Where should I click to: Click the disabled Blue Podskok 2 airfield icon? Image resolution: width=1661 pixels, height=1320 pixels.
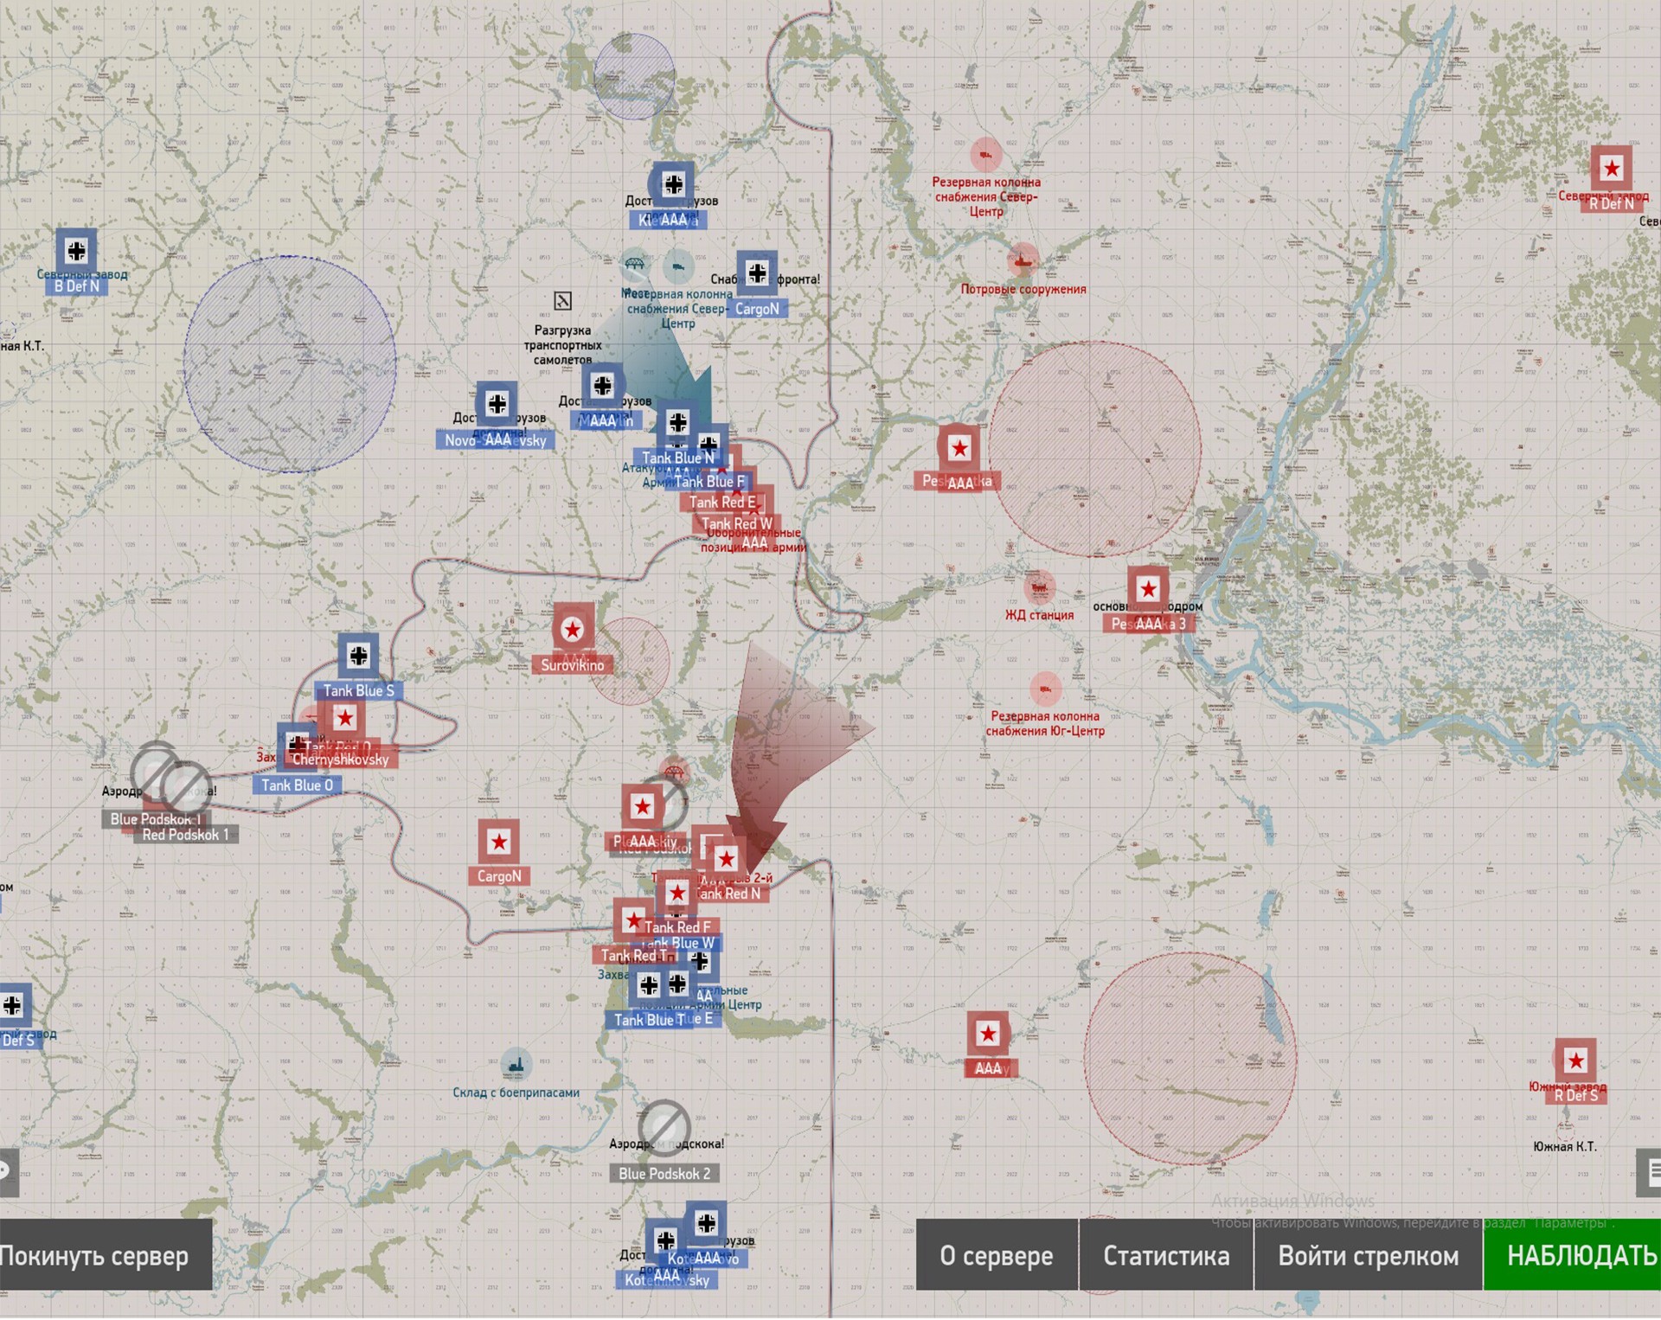point(664,1127)
